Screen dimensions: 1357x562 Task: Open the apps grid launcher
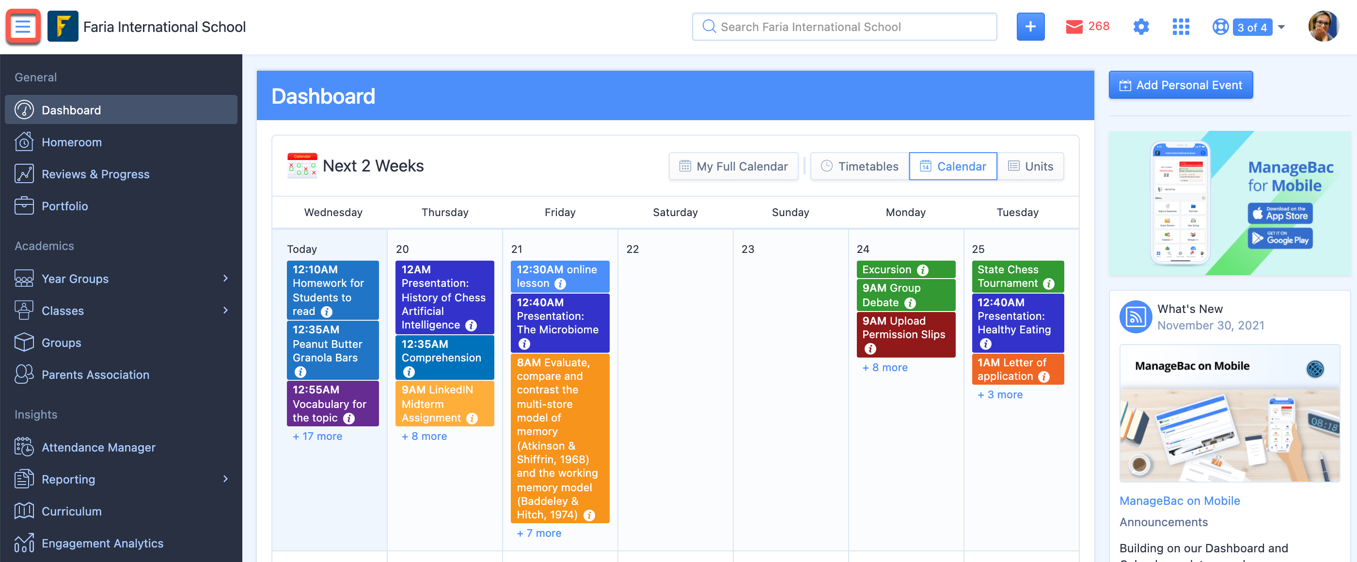pyautogui.click(x=1181, y=26)
